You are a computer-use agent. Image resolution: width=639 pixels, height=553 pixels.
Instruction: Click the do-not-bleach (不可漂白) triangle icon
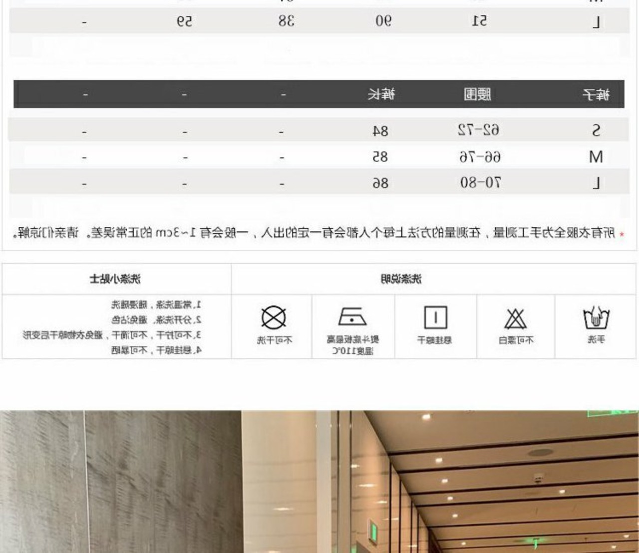(516, 319)
